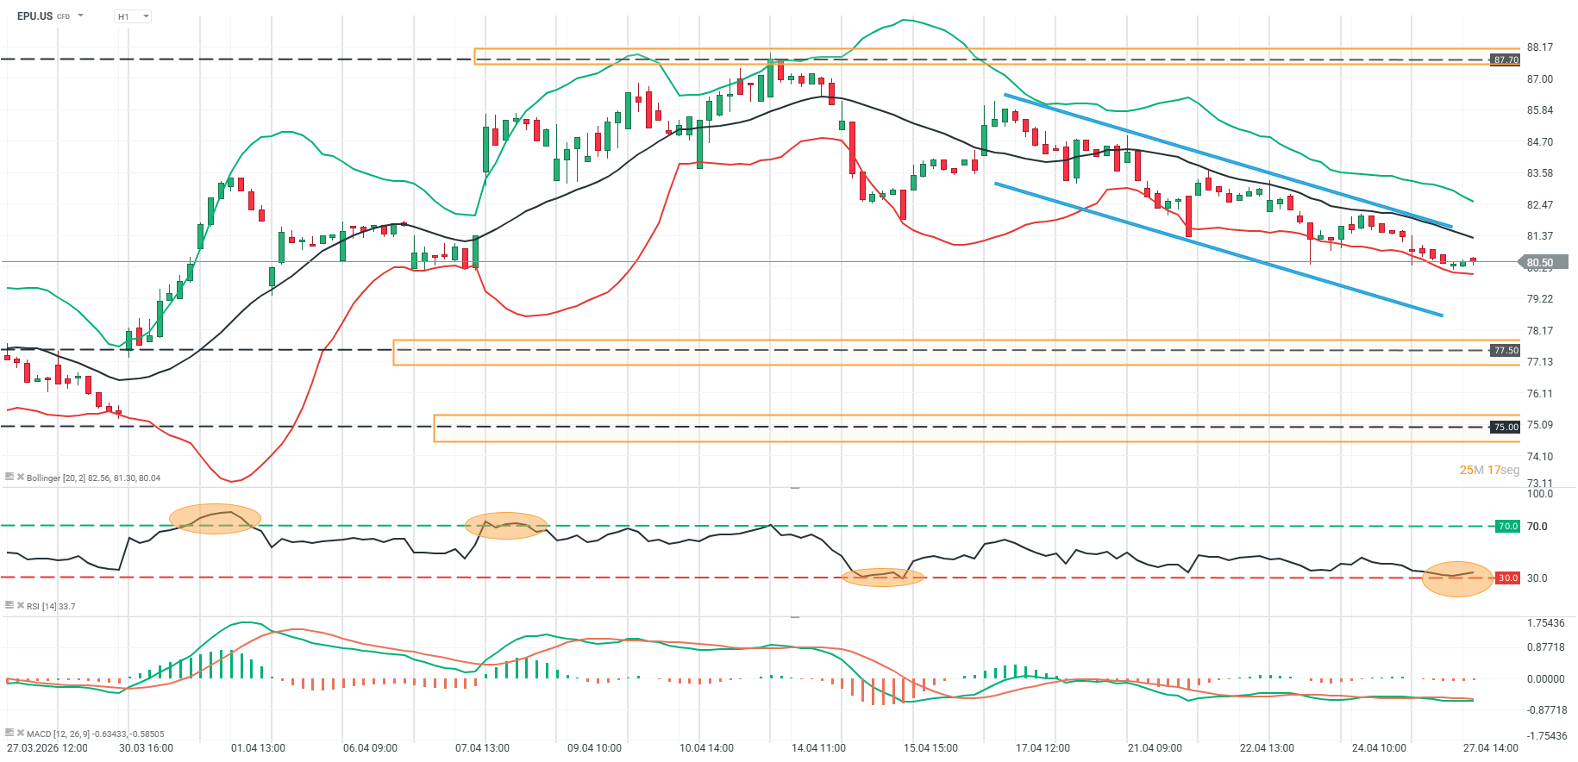Select the upper blue channel trendline
This screenshot has width=1578, height=762.
click(1224, 160)
